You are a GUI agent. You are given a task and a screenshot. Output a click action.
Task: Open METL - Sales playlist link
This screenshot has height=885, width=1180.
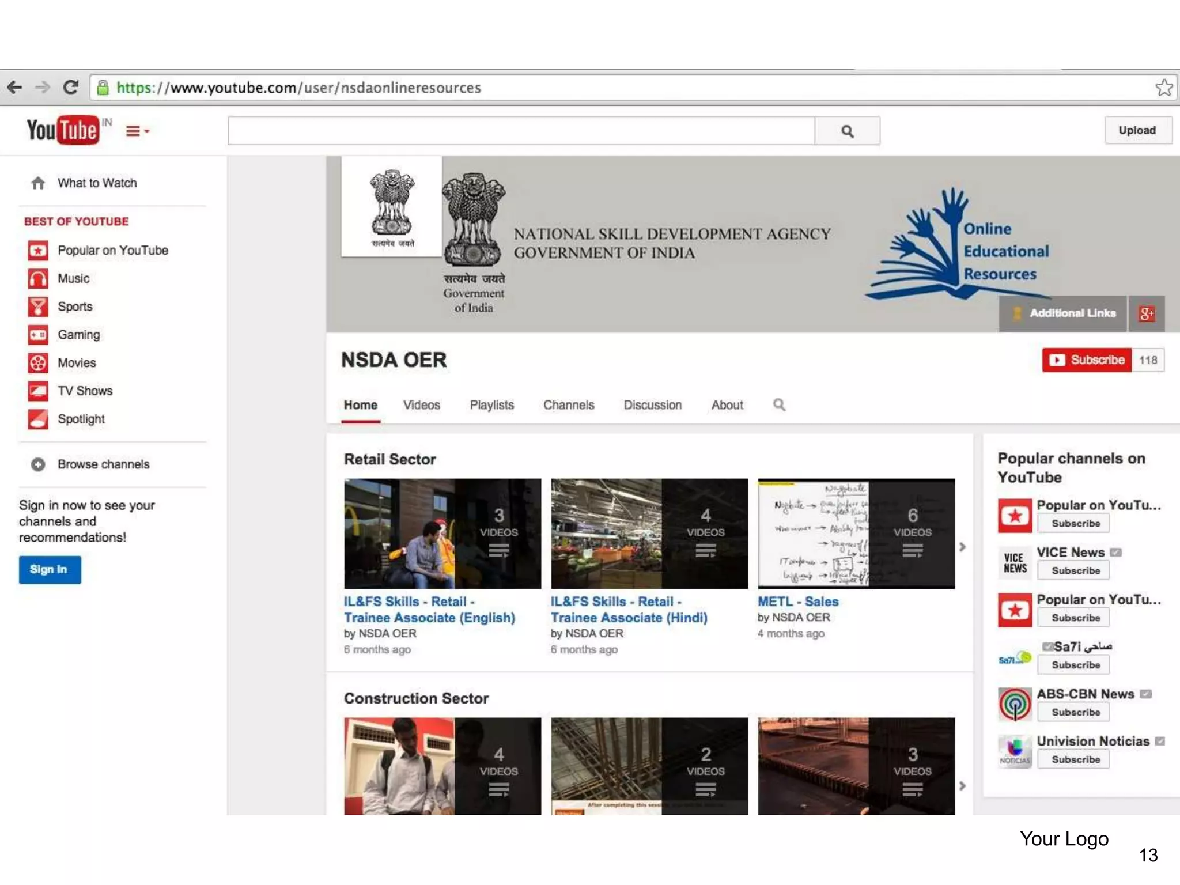[798, 602]
